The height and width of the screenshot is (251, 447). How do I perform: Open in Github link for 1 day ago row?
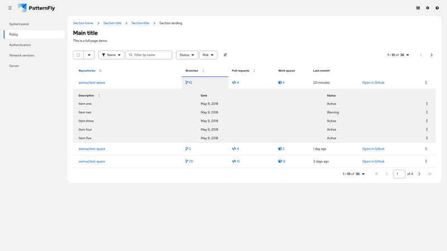(x=373, y=149)
